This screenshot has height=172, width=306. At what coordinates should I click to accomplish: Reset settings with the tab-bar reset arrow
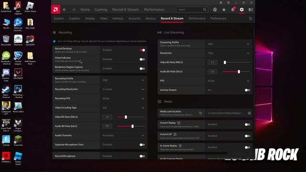click(x=251, y=18)
